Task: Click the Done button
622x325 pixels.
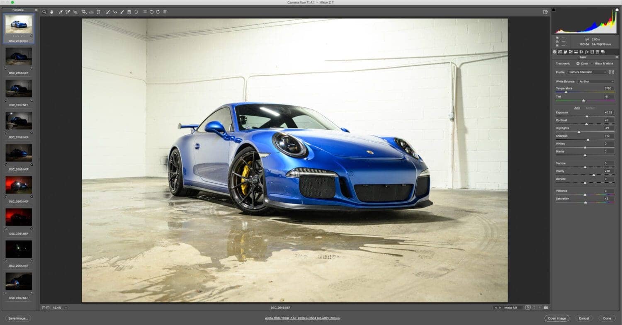Action: coord(607,318)
